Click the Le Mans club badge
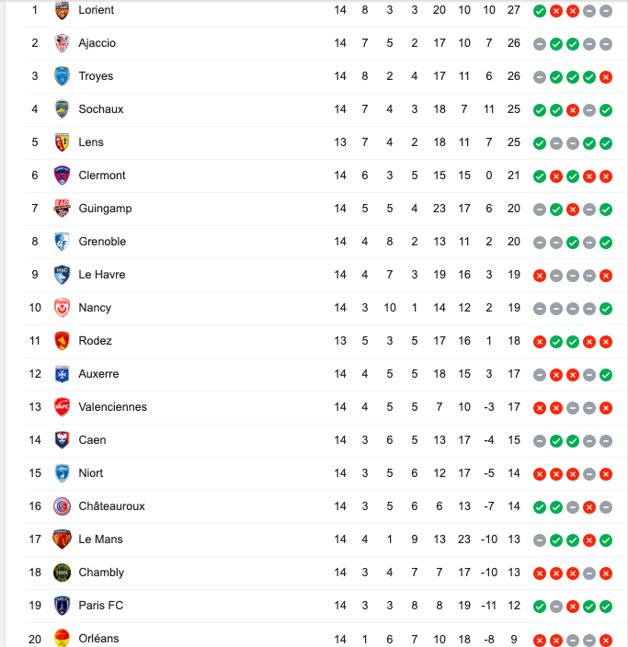Image resolution: width=628 pixels, height=647 pixels. click(x=62, y=539)
